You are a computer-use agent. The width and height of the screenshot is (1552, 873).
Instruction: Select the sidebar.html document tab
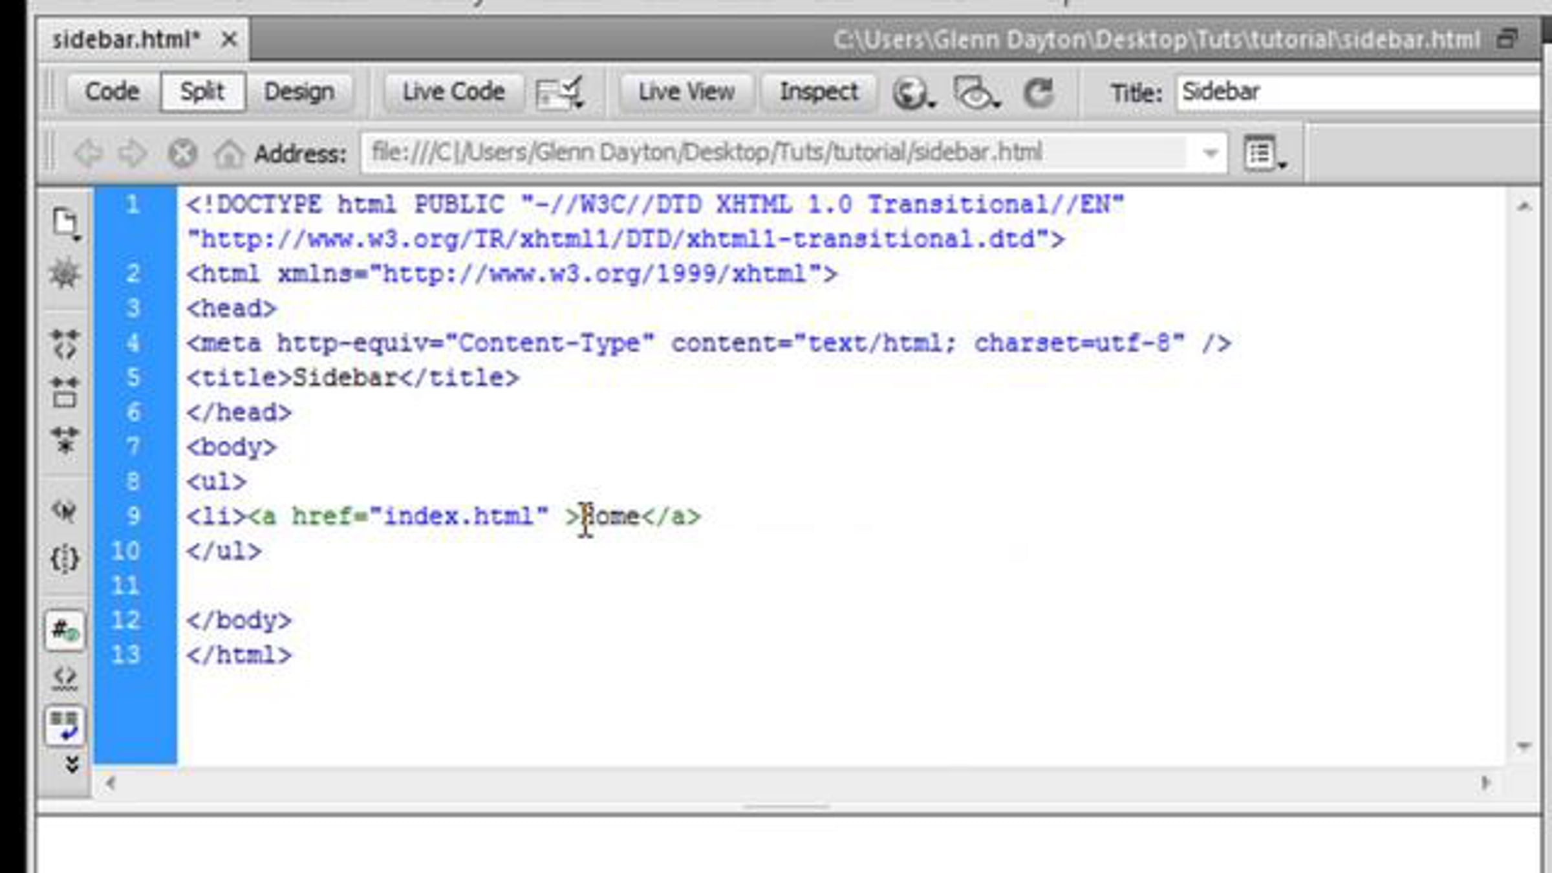tap(126, 40)
